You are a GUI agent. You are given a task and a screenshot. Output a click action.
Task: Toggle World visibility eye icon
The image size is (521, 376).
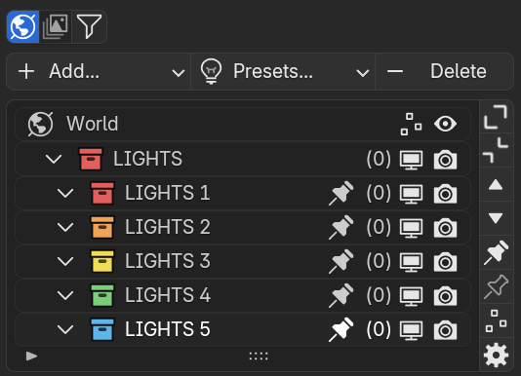[x=445, y=124]
